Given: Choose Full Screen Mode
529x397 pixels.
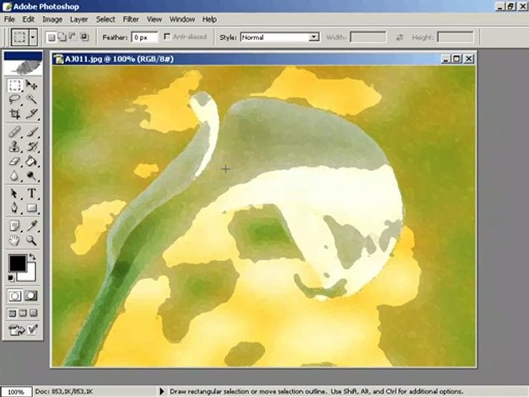Looking at the screenshot, I should pos(34,313).
